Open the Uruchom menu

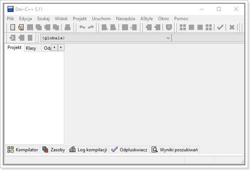click(101, 19)
